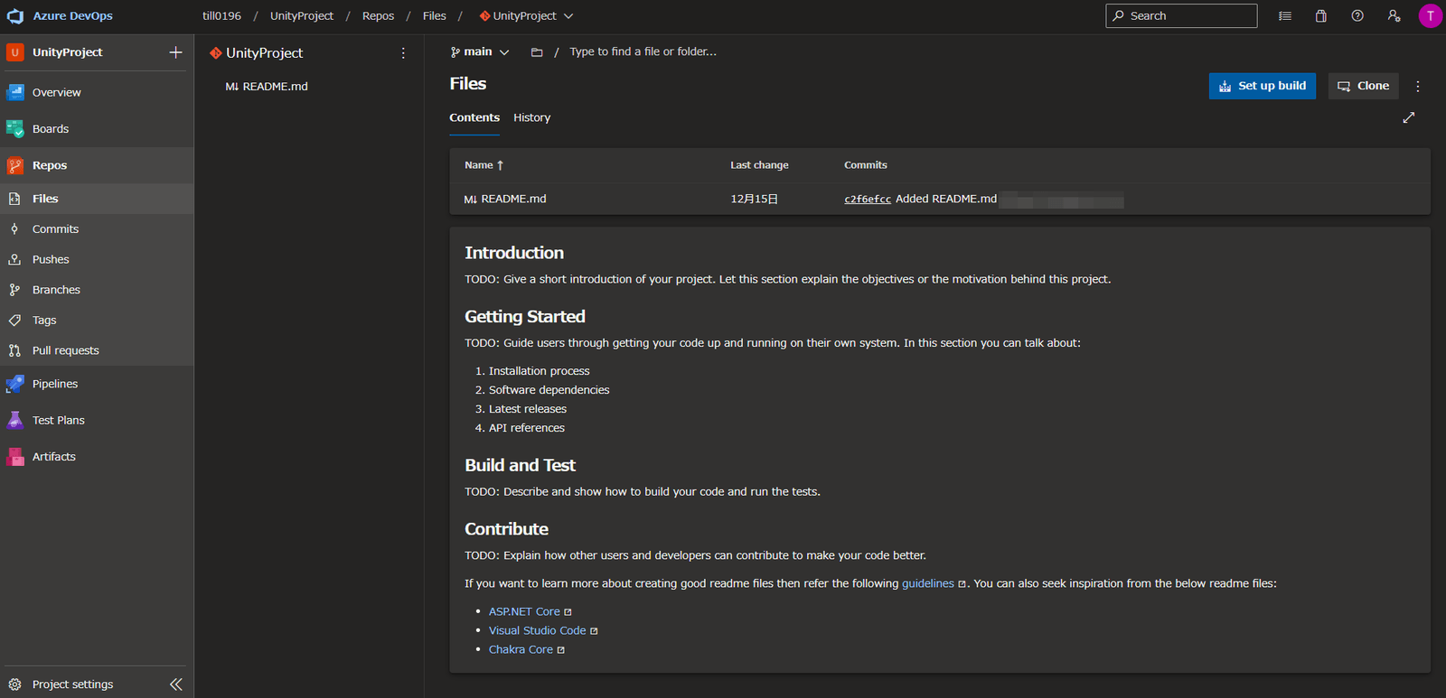Screen dimensions: 1446x698
Task: Collapse the left sidebar with the double chevron
Action: [x=175, y=684]
